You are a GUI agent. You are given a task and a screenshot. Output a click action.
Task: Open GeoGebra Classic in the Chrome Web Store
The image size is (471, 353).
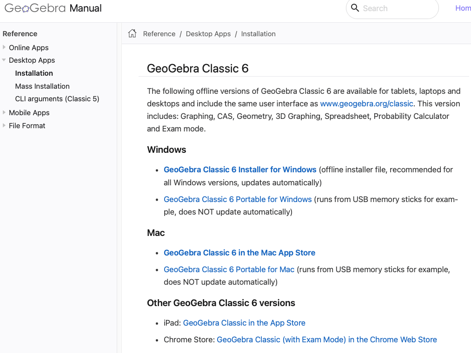click(x=326, y=340)
